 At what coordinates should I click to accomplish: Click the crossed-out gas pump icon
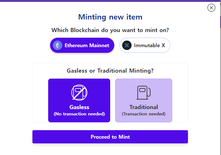tap(79, 92)
